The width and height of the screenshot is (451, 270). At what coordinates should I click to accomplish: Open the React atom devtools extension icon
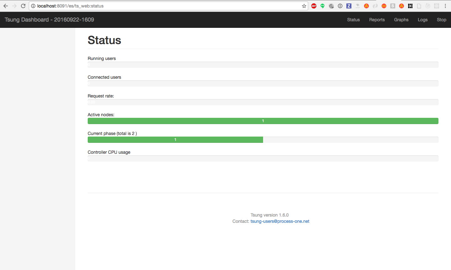[437, 6]
